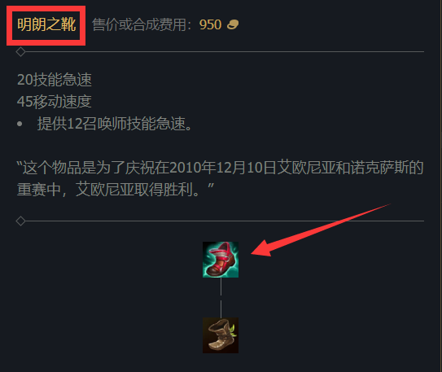Click the bullet point before 提供12
Image resolution: width=442 pixels, height=372 pixels.
pyautogui.click(x=20, y=124)
